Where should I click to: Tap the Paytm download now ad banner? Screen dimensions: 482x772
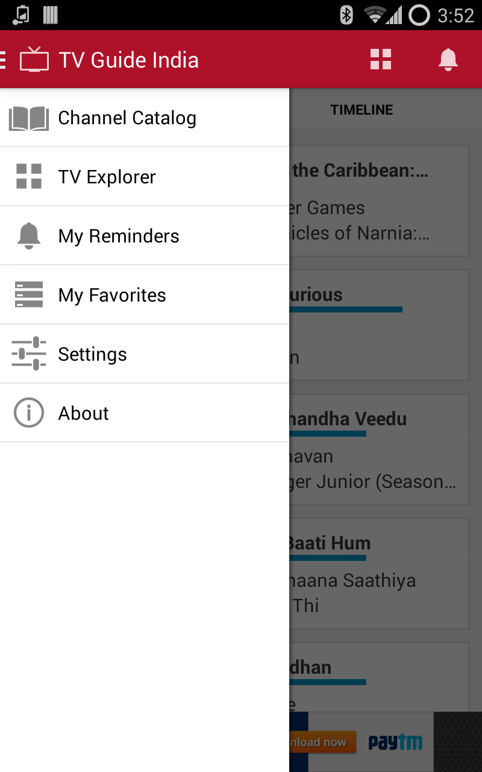[361, 742]
